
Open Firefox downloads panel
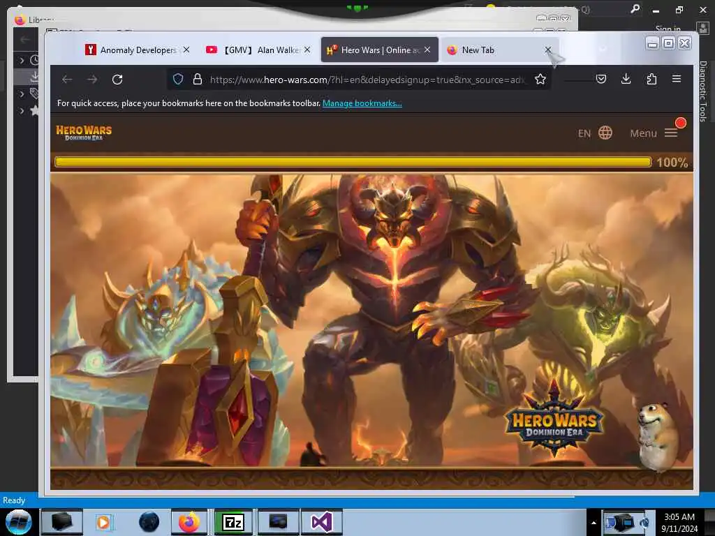tap(626, 80)
